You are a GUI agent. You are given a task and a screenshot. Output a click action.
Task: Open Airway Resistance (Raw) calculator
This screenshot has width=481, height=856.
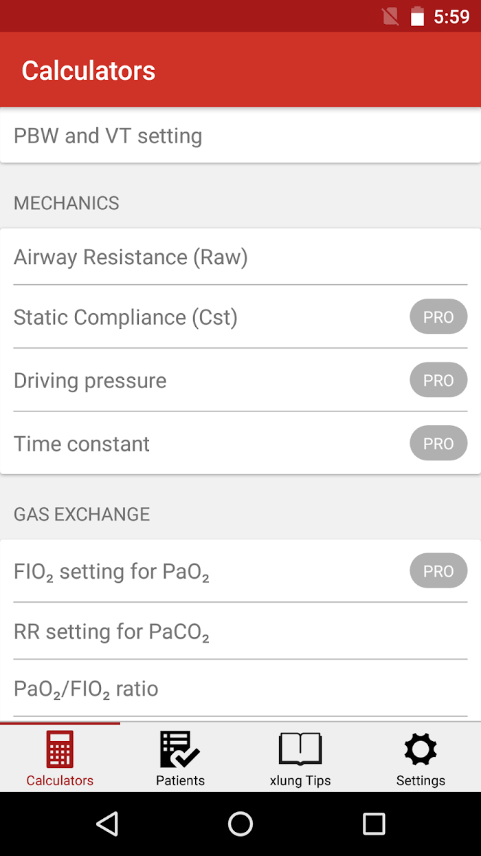point(131,257)
